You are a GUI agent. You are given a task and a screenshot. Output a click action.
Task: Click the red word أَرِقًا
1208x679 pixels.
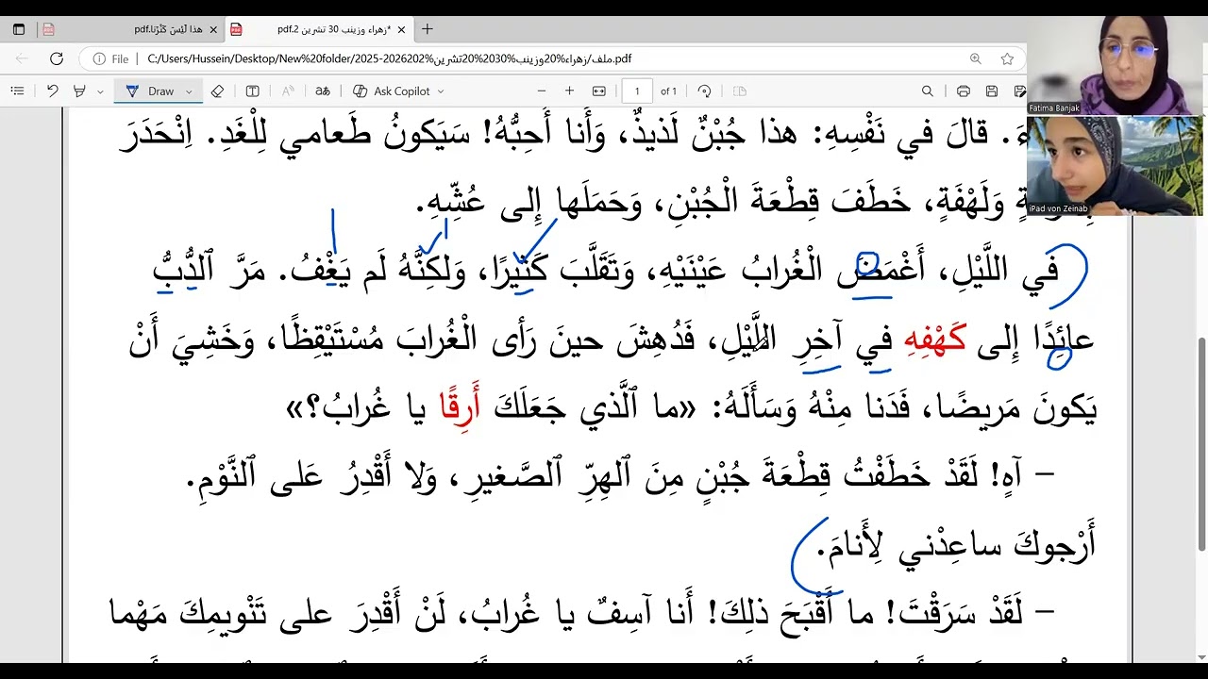click(x=462, y=409)
